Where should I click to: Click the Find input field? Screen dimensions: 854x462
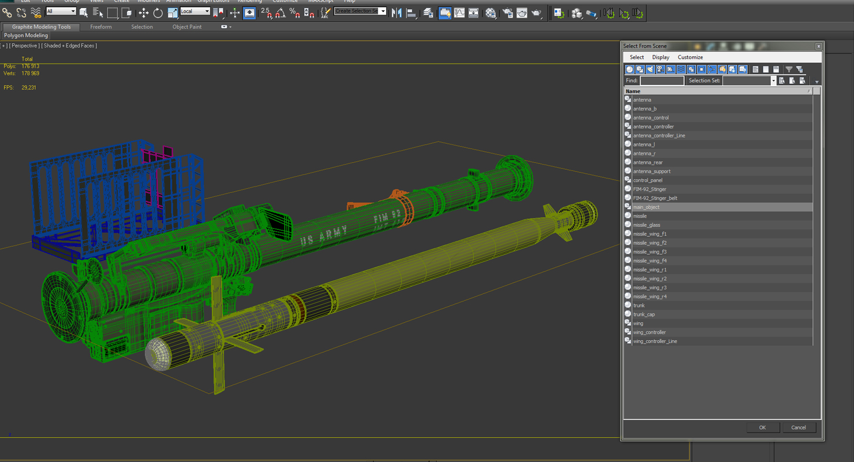662,81
